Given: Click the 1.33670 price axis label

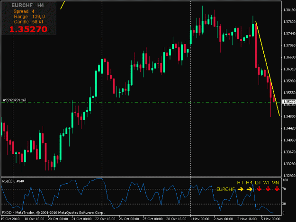Looking at the screenshot, I should [289, 152].
